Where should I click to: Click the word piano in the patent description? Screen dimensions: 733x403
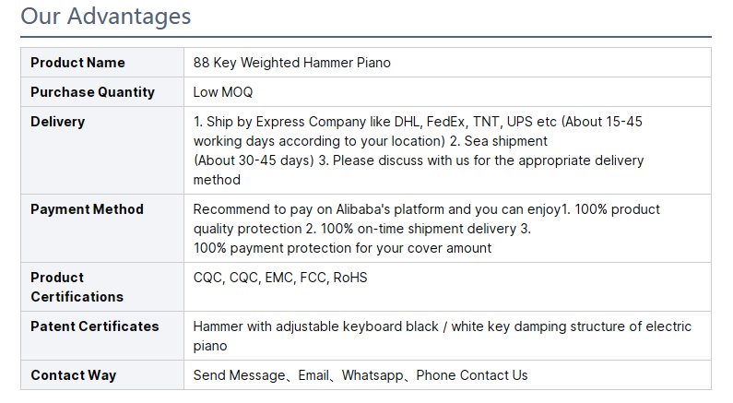(210, 347)
